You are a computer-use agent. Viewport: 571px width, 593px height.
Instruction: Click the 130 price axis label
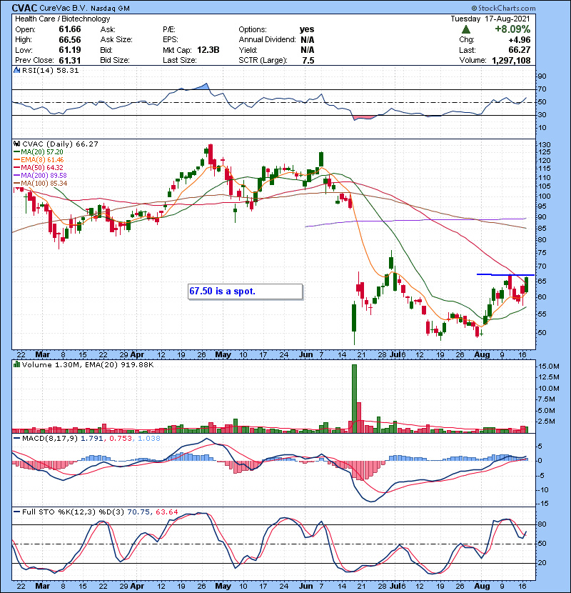544,145
